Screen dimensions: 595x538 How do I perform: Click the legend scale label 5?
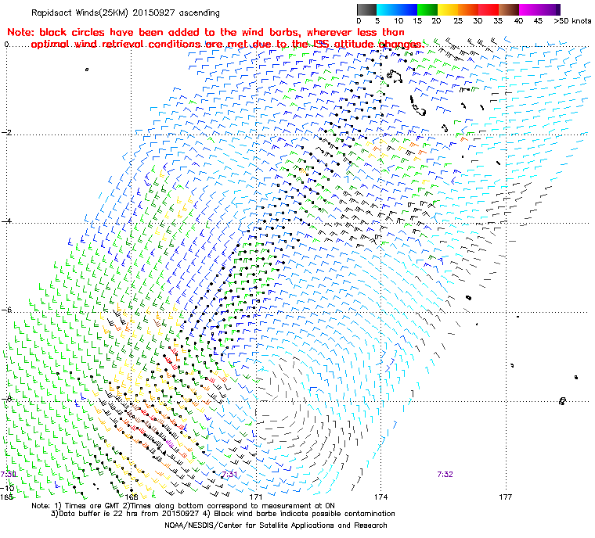[x=377, y=21]
